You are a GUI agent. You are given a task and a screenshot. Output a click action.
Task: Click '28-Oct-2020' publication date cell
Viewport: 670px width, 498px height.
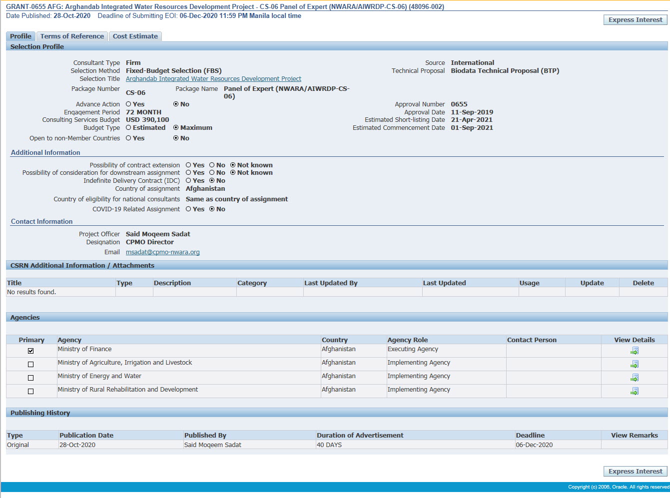click(77, 445)
